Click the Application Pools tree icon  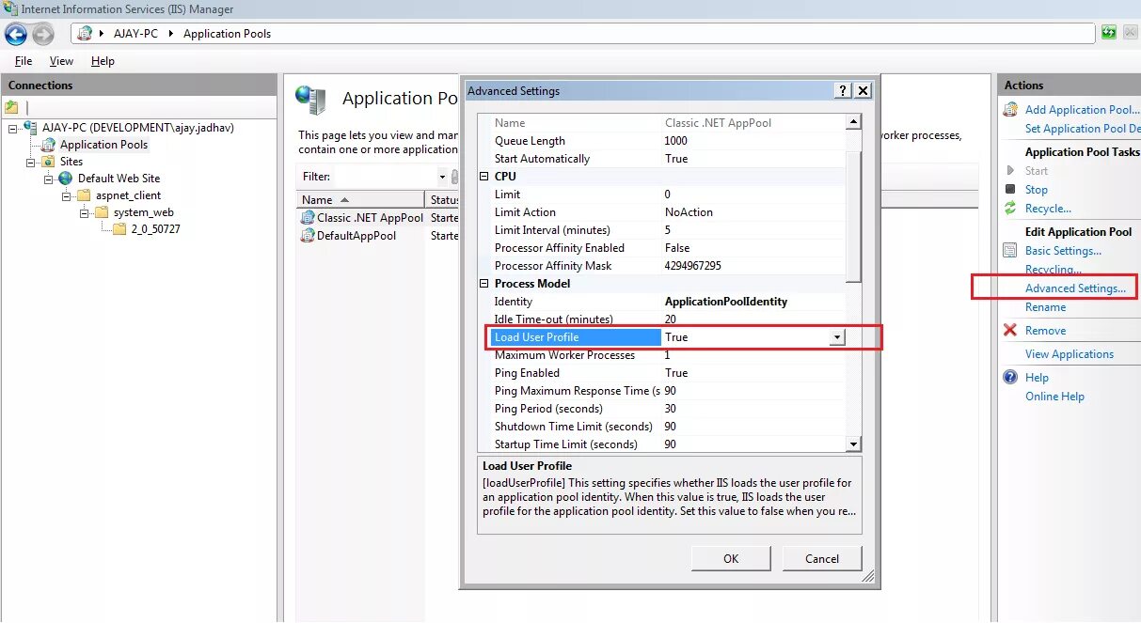click(49, 145)
